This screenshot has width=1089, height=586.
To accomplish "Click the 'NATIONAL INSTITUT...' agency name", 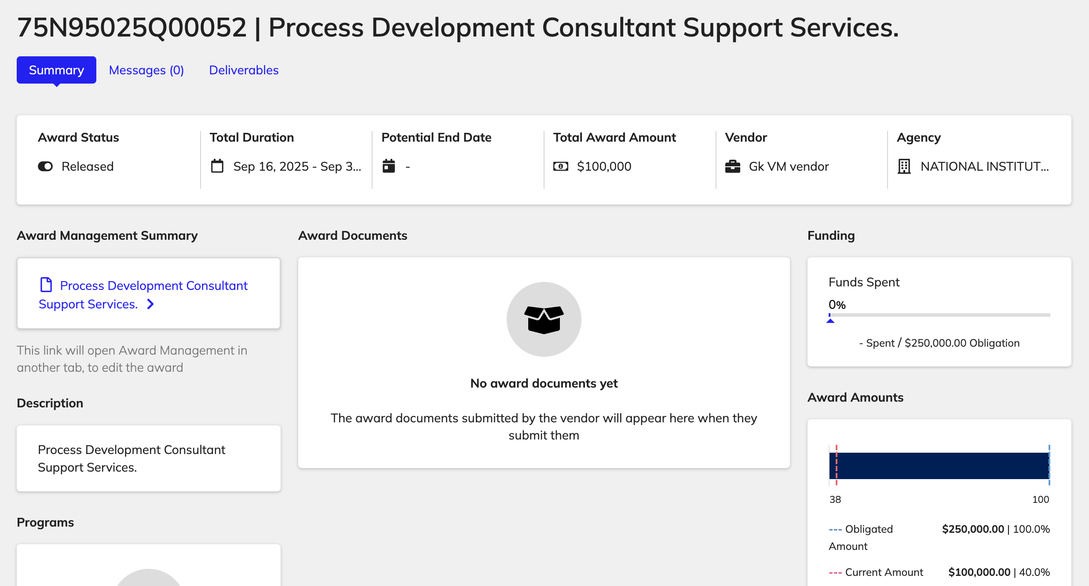I will (985, 166).
